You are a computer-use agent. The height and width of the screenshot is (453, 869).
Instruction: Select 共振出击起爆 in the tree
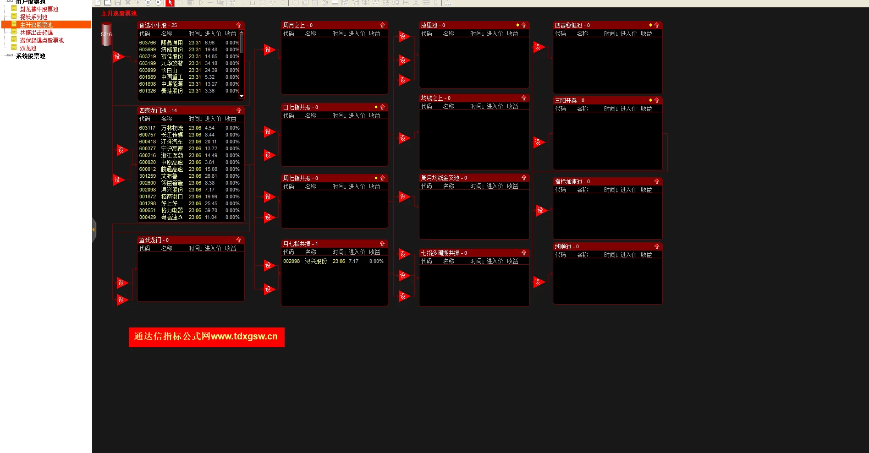(36, 33)
